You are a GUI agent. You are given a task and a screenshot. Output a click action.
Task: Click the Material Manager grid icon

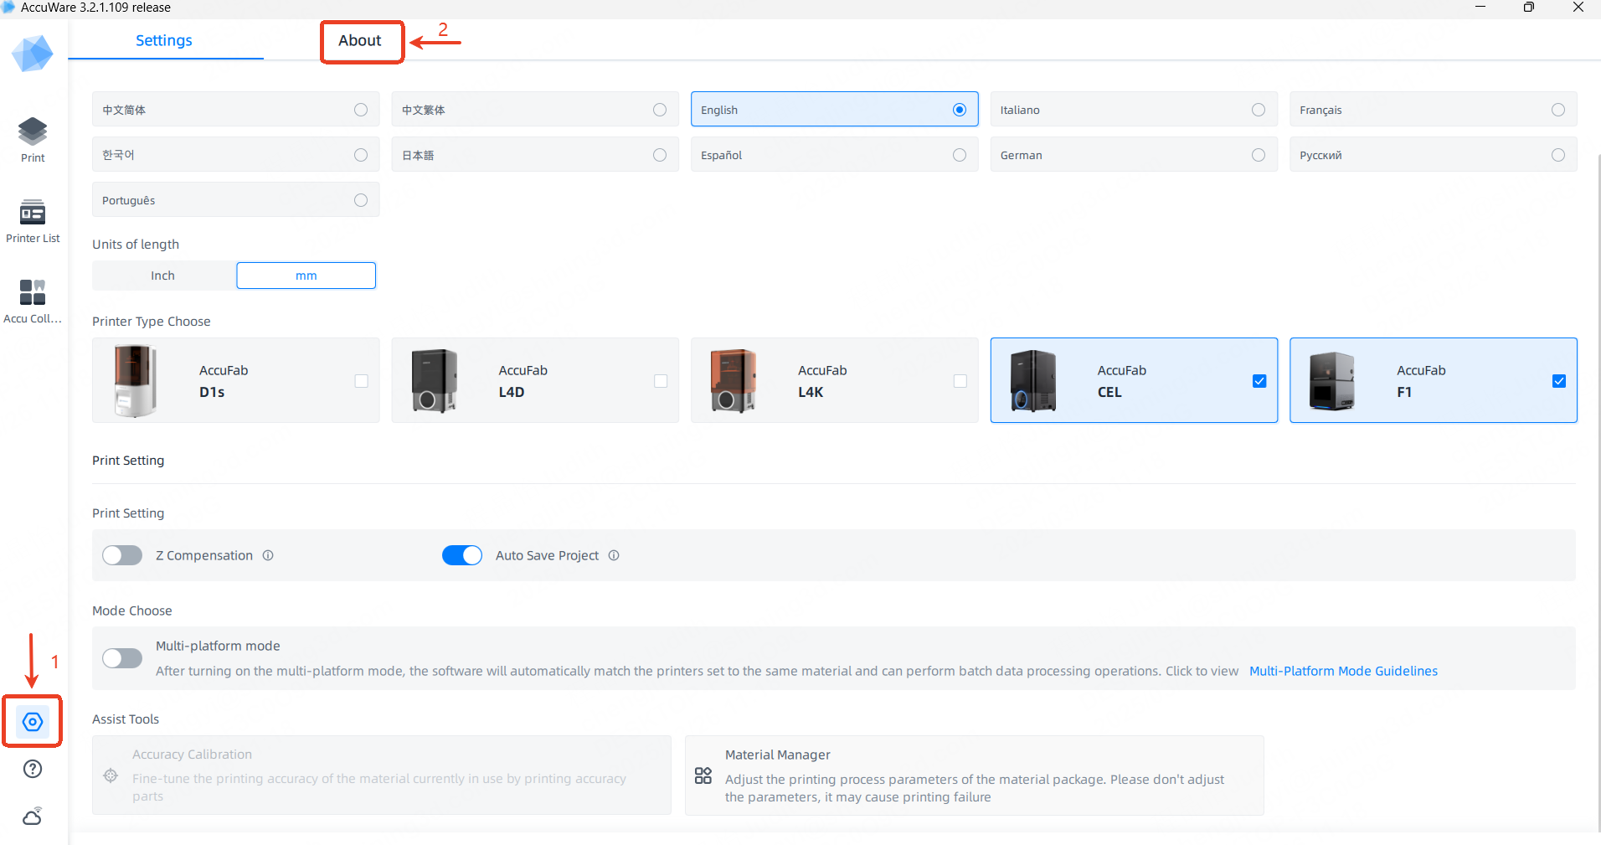(x=703, y=775)
